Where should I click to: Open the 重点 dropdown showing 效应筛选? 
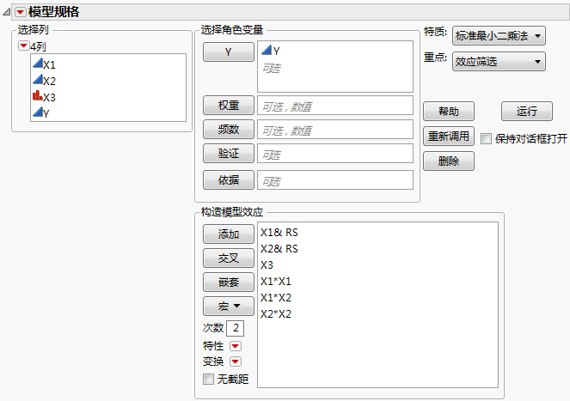point(499,61)
